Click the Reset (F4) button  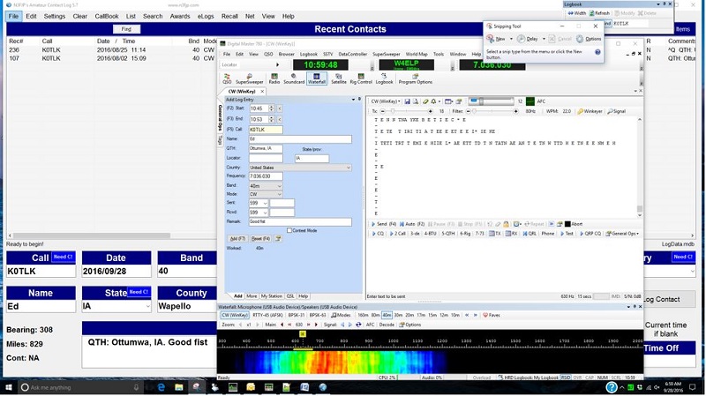[x=260, y=239]
